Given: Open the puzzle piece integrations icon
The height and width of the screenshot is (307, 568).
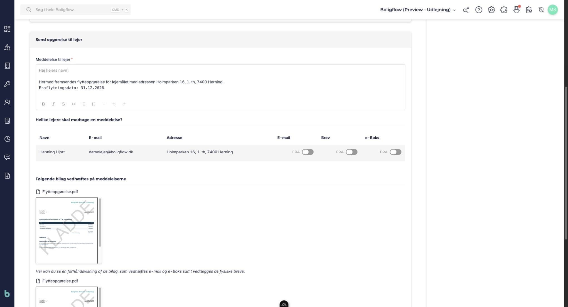Looking at the screenshot, I should pos(504,10).
